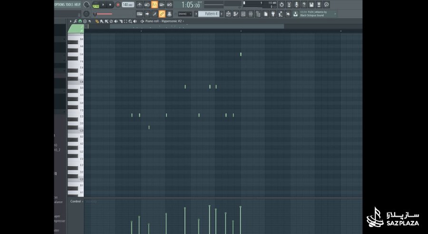Open the Pattern 4 selector
This screenshot has width=428, height=234.
tap(209, 14)
